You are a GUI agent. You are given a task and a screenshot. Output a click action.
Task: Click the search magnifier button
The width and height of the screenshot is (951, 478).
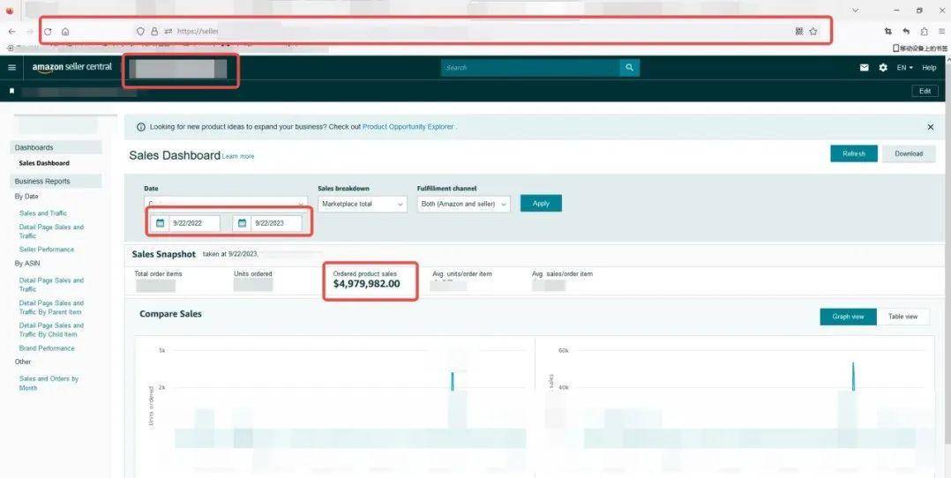pos(630,68)
